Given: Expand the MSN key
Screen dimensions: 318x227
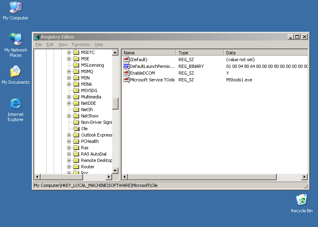Looking at the screenshot, I should (69, 78).
